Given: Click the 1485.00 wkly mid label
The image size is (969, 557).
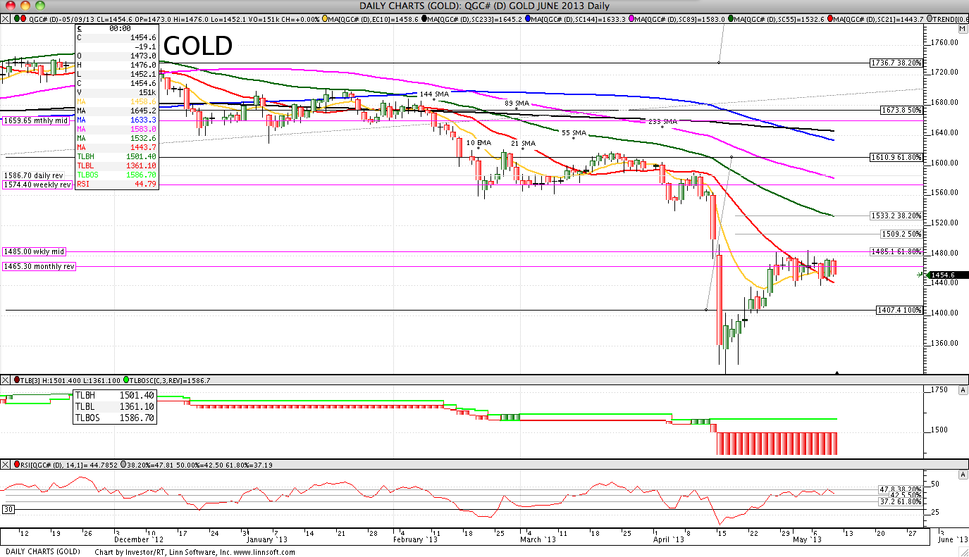Looking at the screenshot, I should point(34,251).
